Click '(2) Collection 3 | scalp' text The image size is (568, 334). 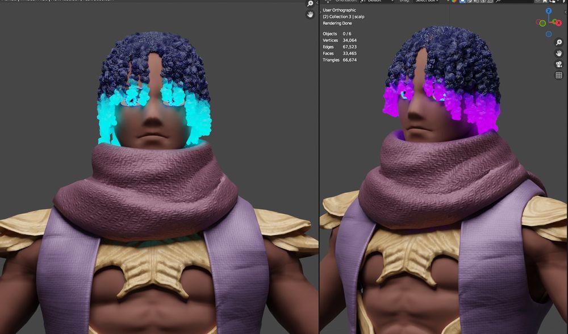coord(344,16)
